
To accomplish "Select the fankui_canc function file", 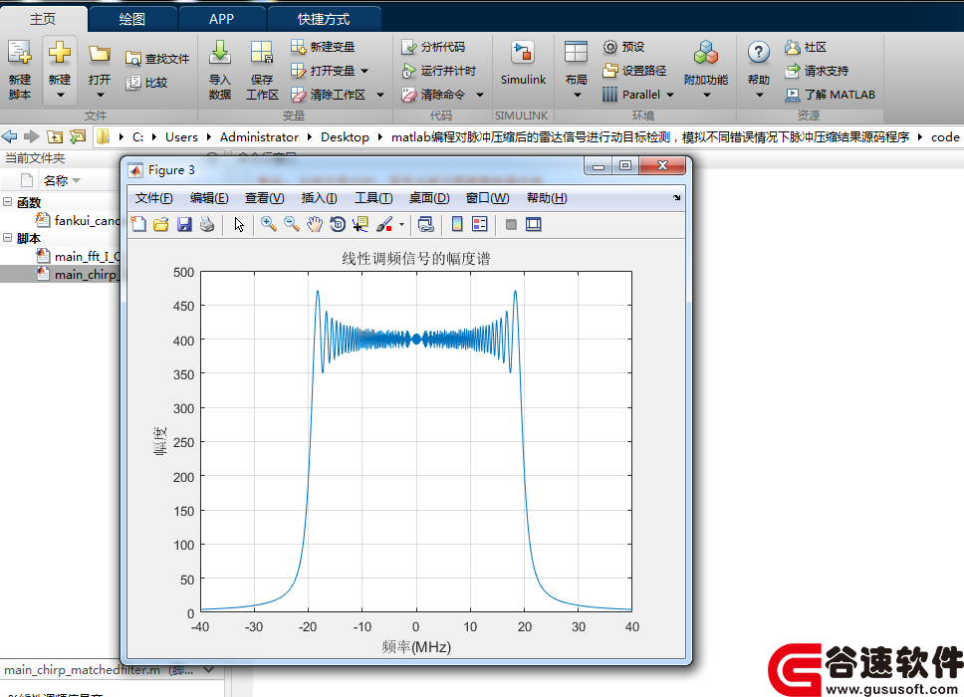I will pos(78,220).
